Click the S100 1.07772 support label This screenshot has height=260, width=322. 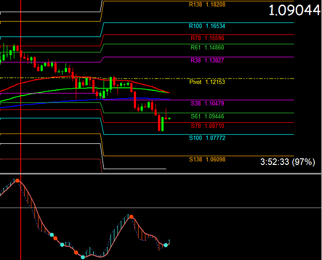(207, 138)
